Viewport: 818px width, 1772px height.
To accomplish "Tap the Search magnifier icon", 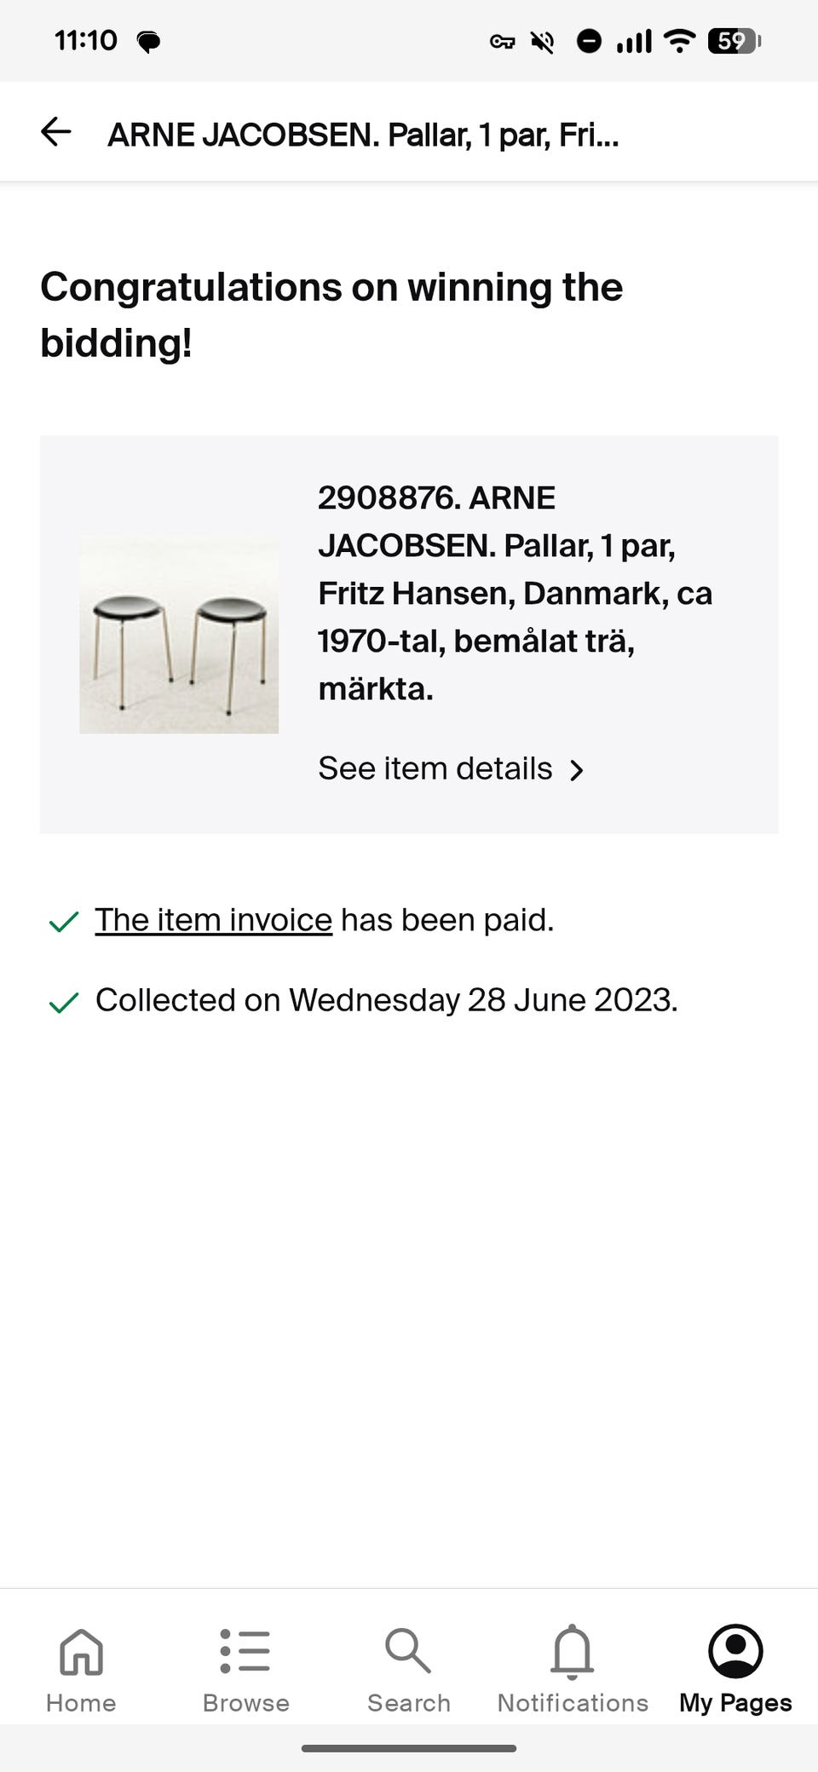I will pyautogui.click(x=408, y=1651).
